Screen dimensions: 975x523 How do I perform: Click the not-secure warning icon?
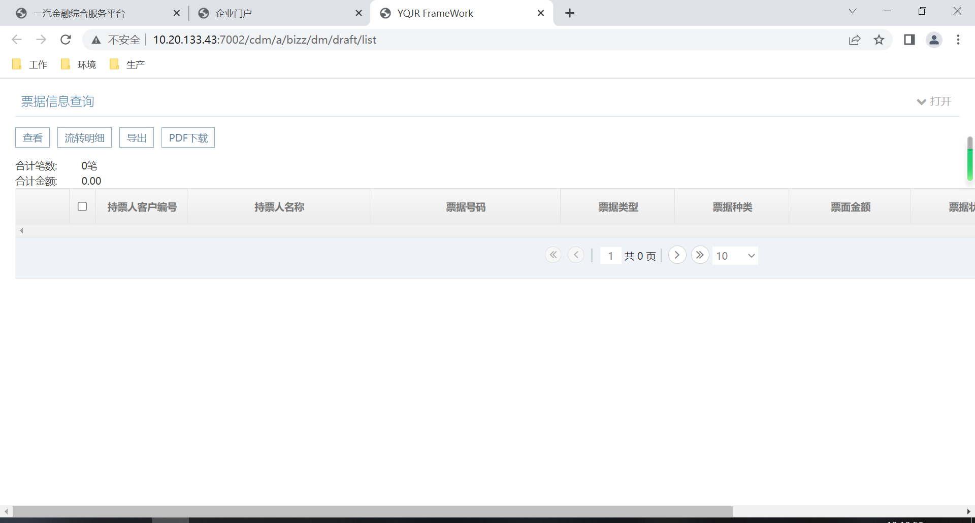point(96,40)
